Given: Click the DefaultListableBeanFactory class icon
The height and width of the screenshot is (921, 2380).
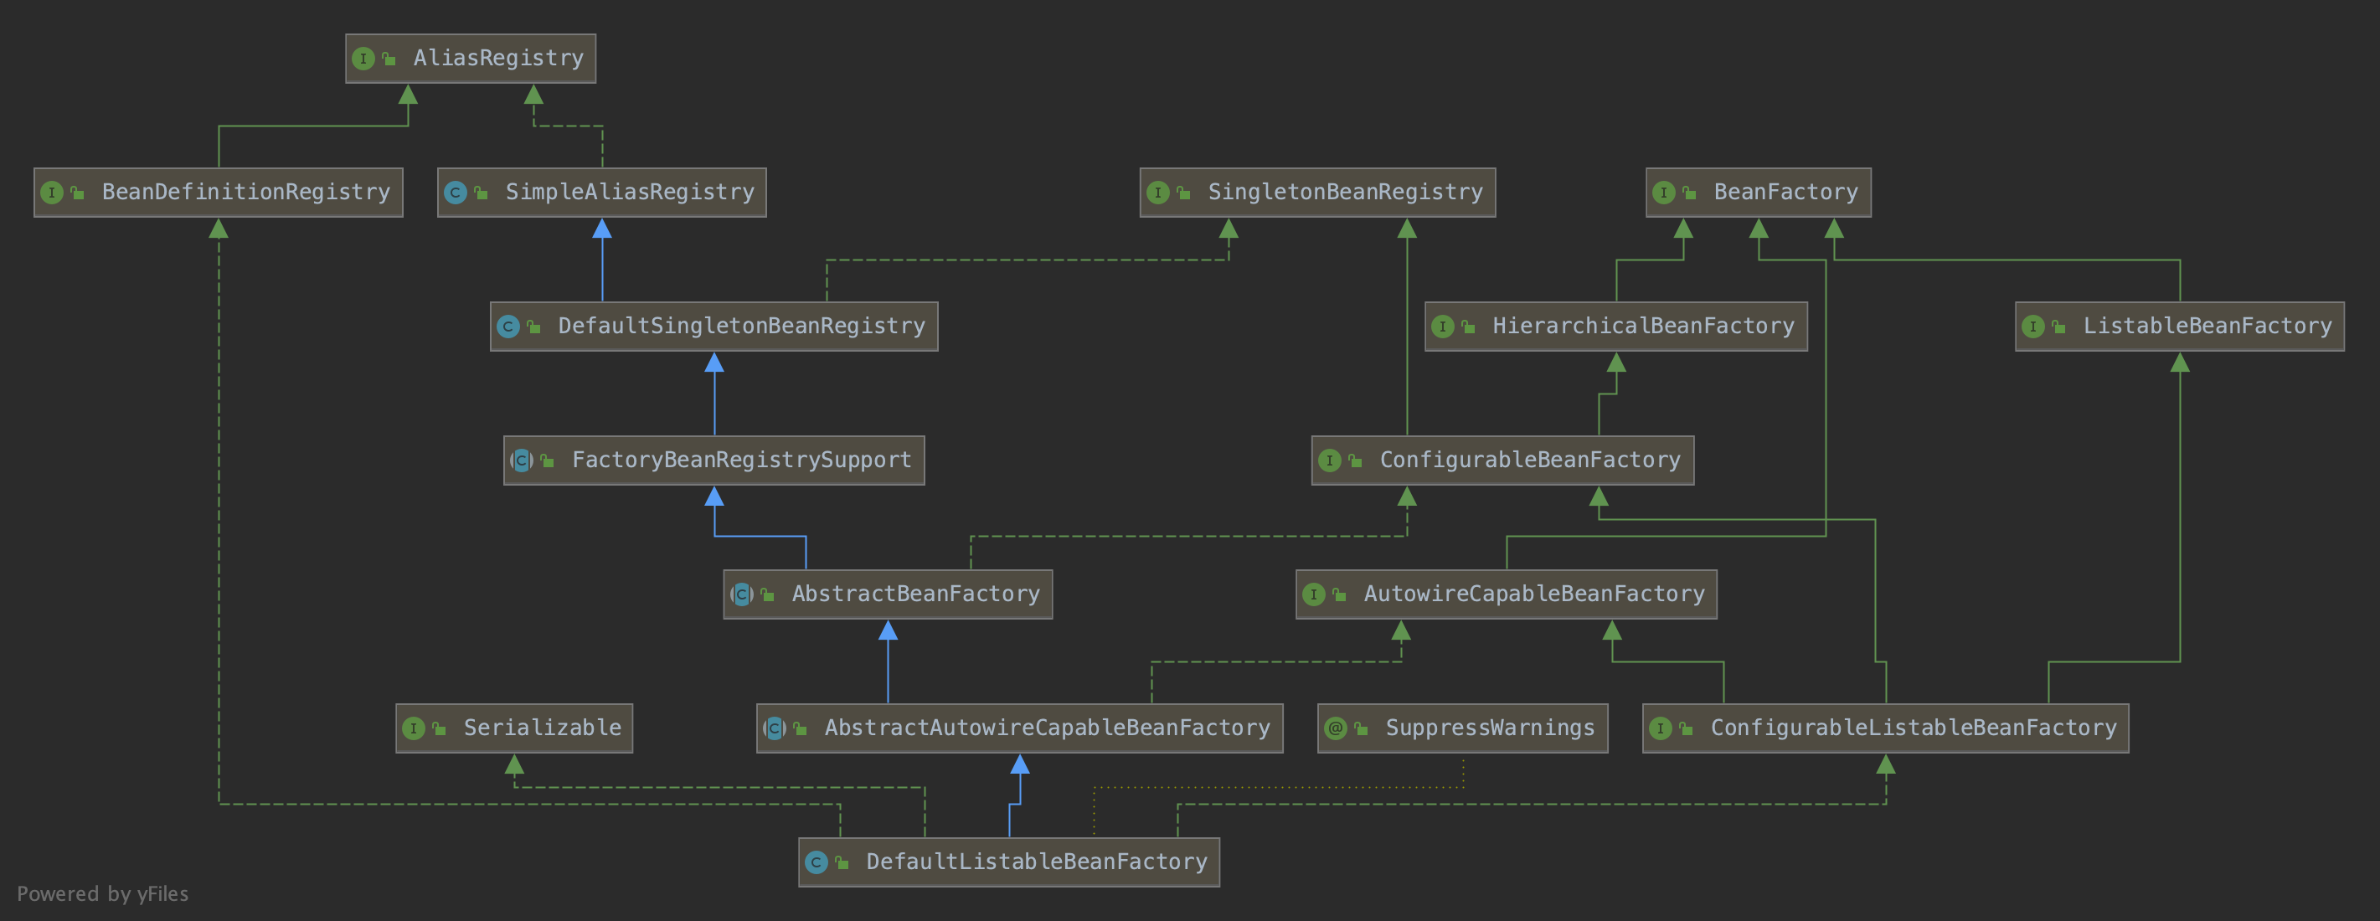Looking at the screenshot, I should coord(816,862).
